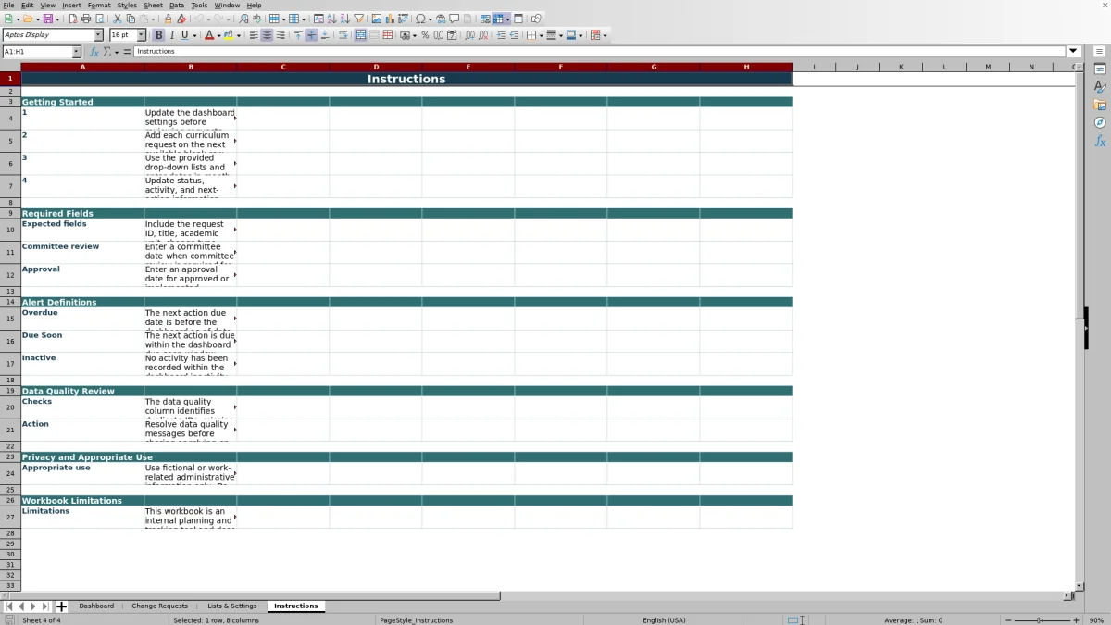Toggle Align Left
Viewport: 1111px width, 625px height.
coord(254,35)
